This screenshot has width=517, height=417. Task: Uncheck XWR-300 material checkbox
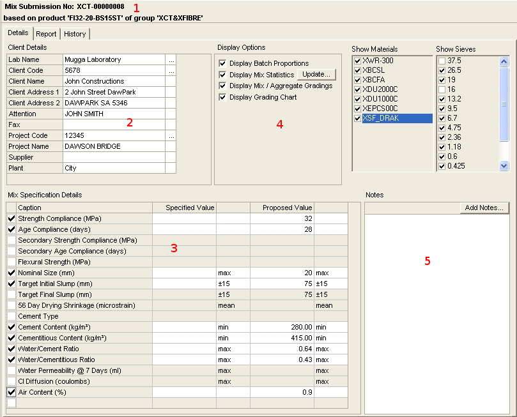(357, 61)
